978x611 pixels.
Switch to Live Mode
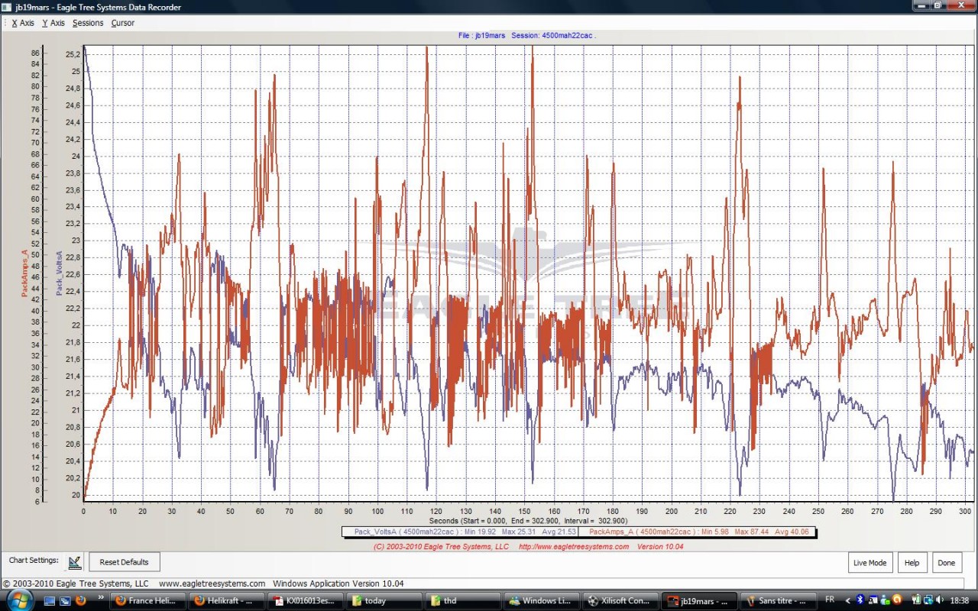click(870, 563)
